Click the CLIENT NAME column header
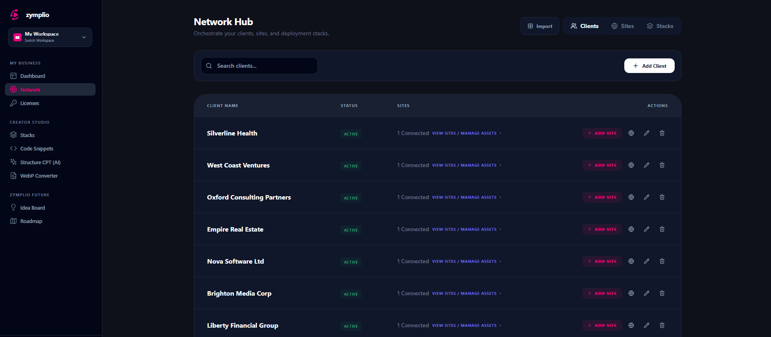 (x=223, y=105)
